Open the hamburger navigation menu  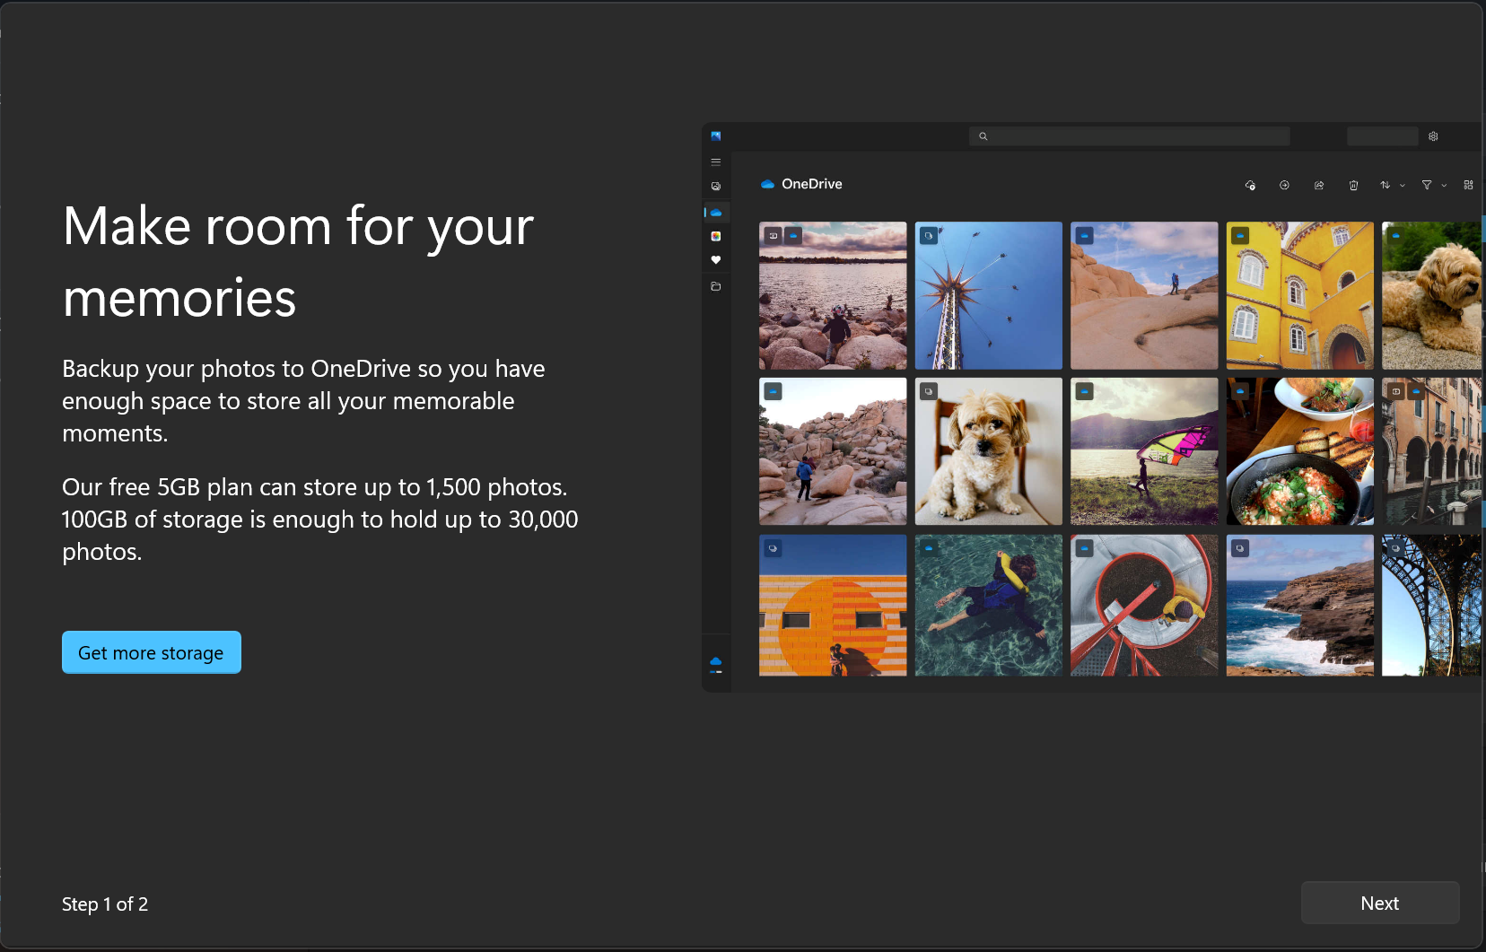click(716, 162)
